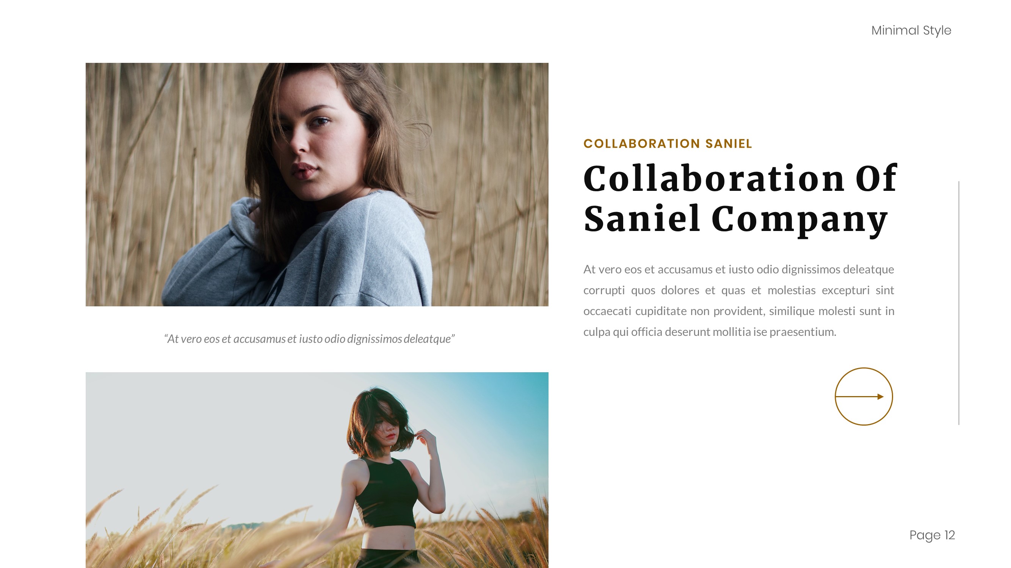This screenshot has height=568, width=1011.
Task: Click the italic quote caption below photo
Action: tap(309, 339)
